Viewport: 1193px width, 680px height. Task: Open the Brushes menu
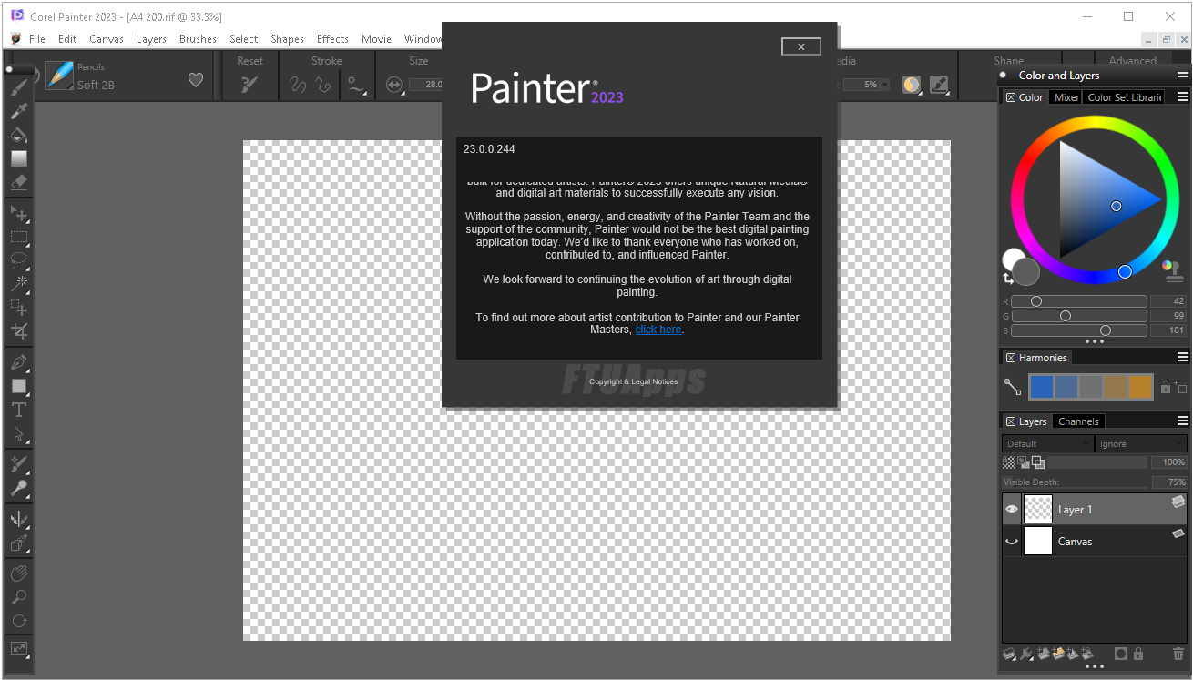coord(198,39)
